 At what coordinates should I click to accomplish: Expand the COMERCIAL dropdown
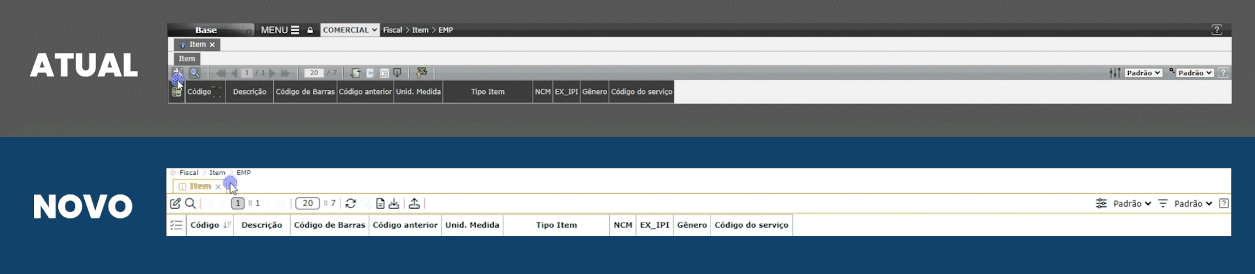[350, 30]
